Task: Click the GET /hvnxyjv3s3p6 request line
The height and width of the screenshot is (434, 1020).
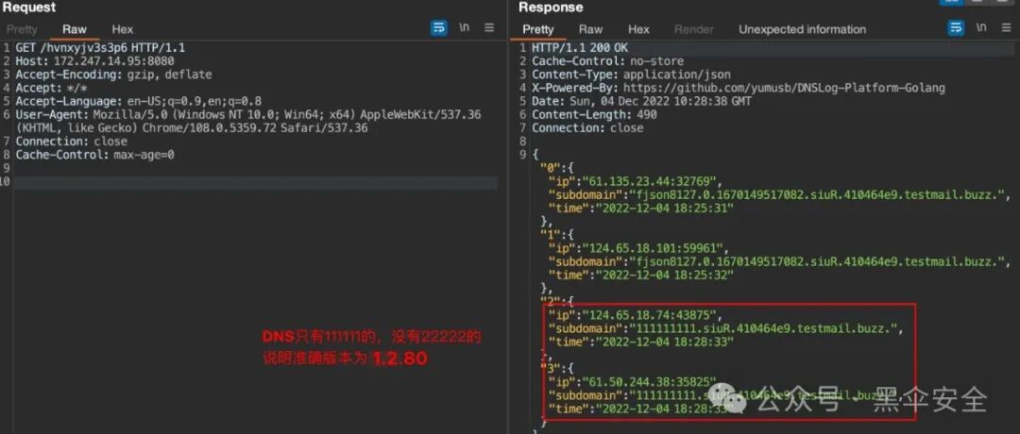Action: 100,47
